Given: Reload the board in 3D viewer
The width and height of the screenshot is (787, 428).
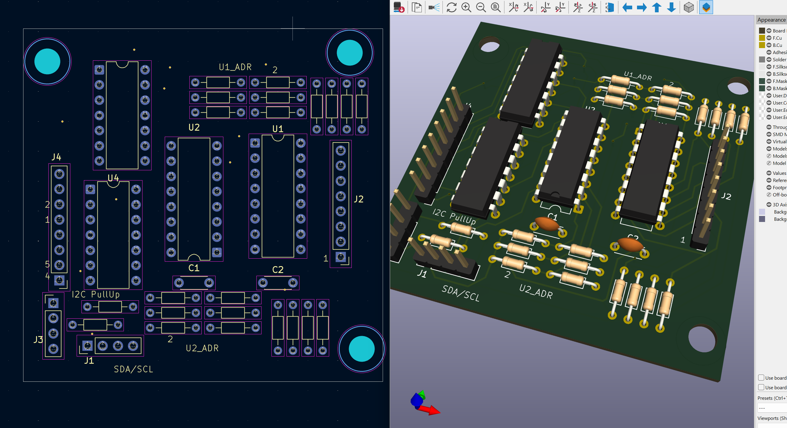Looking at the screenshot, I should [x=451, y=8].
